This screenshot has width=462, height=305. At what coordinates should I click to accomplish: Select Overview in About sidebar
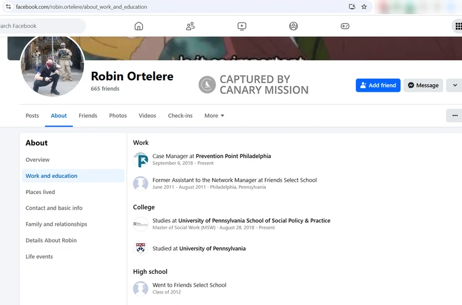[x=73, y=159]
